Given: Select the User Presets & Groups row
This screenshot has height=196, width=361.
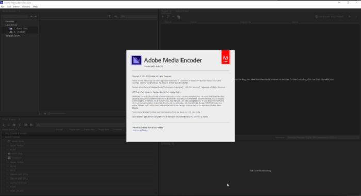Looking at the screenshot, I should tap(15, 133).
